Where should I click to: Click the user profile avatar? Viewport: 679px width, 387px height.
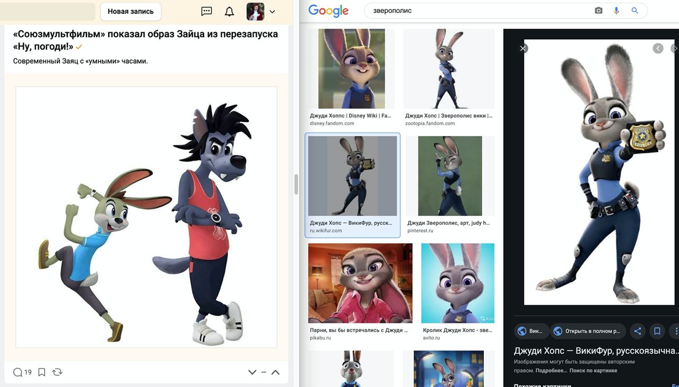(x=255, y=11)
